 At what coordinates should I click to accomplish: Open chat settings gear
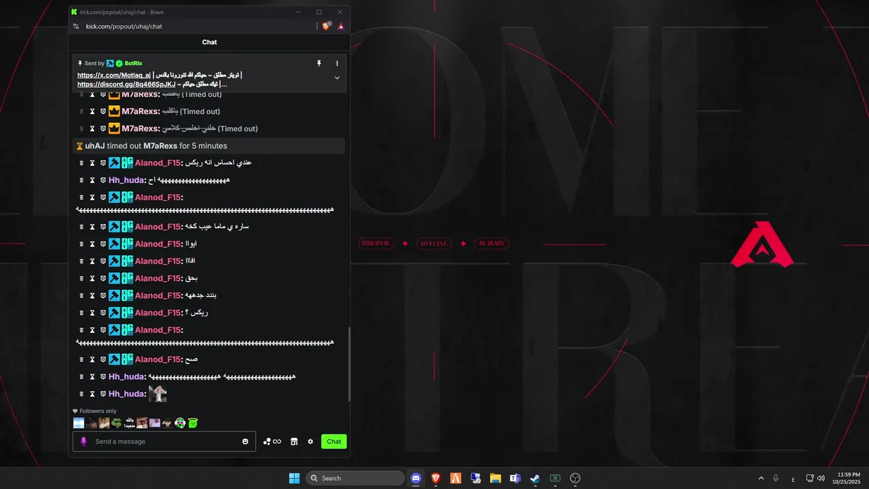click(x=310, y=441)
